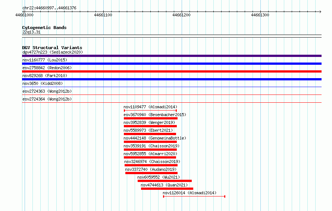Click nsv3539191 (Chaisson2019) label
The height and width of the screenshot is (211, 332).
151,146
